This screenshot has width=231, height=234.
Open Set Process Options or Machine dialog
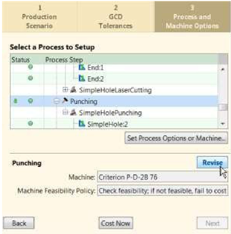[176, 139]
